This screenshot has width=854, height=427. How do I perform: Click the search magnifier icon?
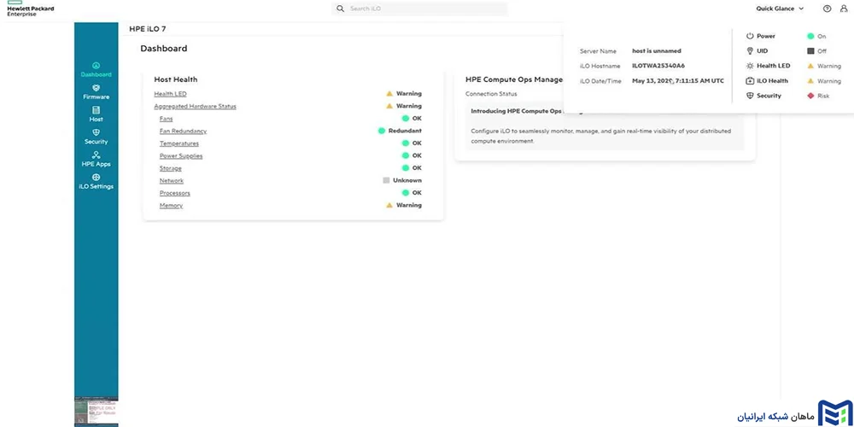tap(341, 9)
